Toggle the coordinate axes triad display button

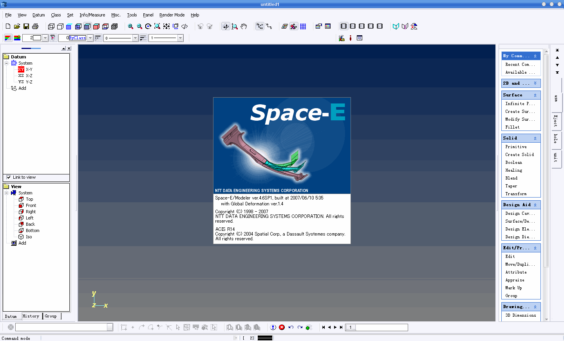[x=260, y=26]
